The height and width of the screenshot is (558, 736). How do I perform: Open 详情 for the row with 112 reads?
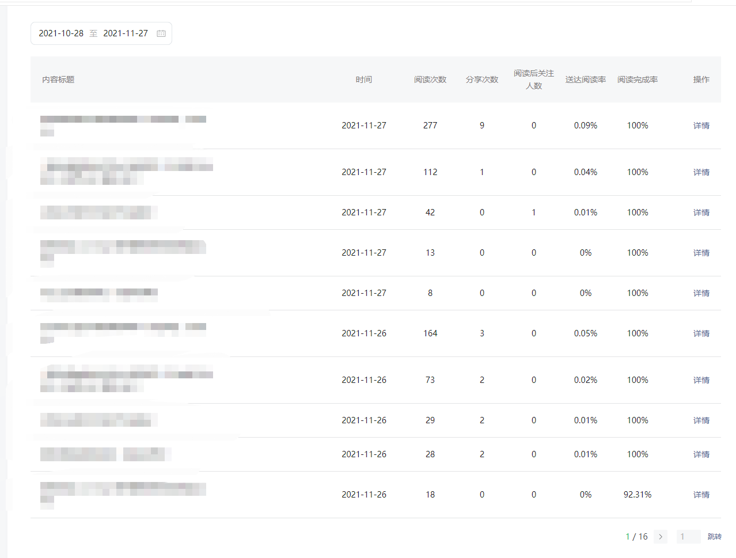click(701, 172)
